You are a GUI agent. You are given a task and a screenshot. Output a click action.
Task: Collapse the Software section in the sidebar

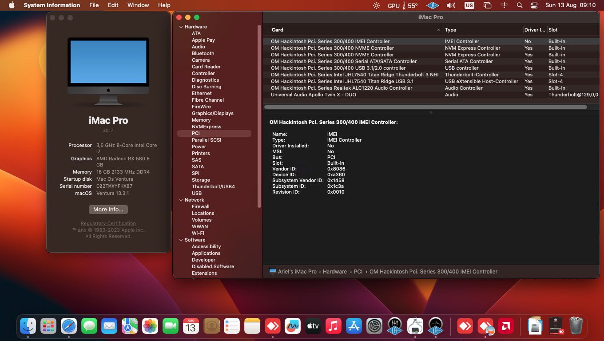(181, 240)
